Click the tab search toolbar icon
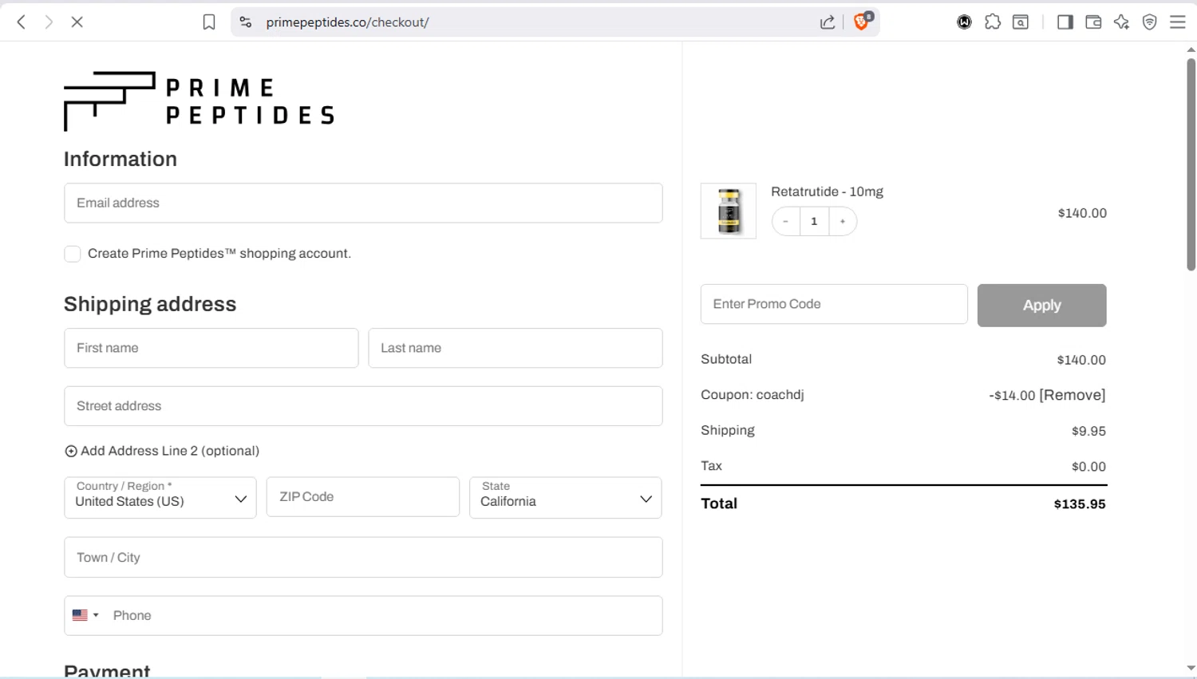Screen dimensions: 1197x679 point(1021,22)
